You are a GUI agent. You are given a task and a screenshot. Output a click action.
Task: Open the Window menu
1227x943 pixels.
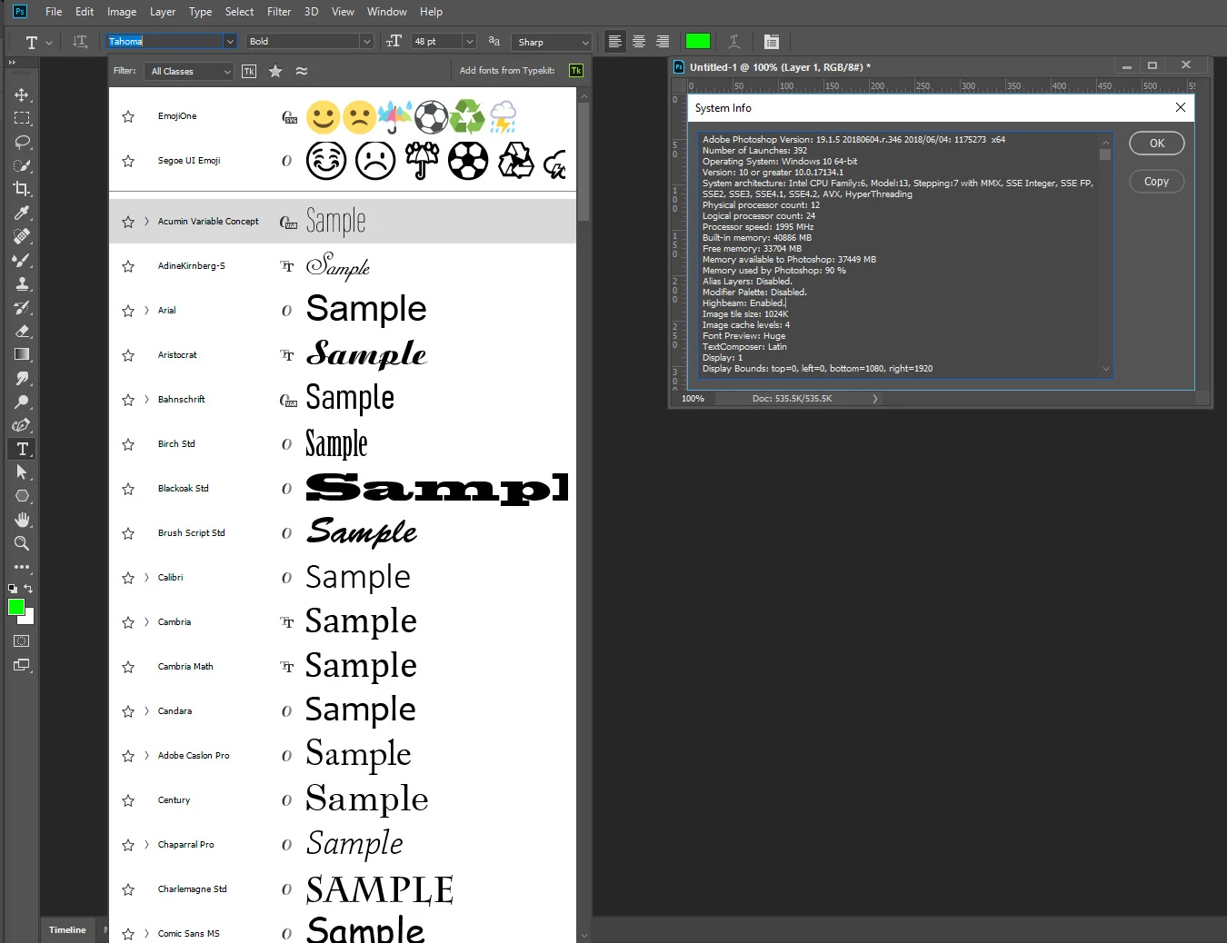pos(386,12)
